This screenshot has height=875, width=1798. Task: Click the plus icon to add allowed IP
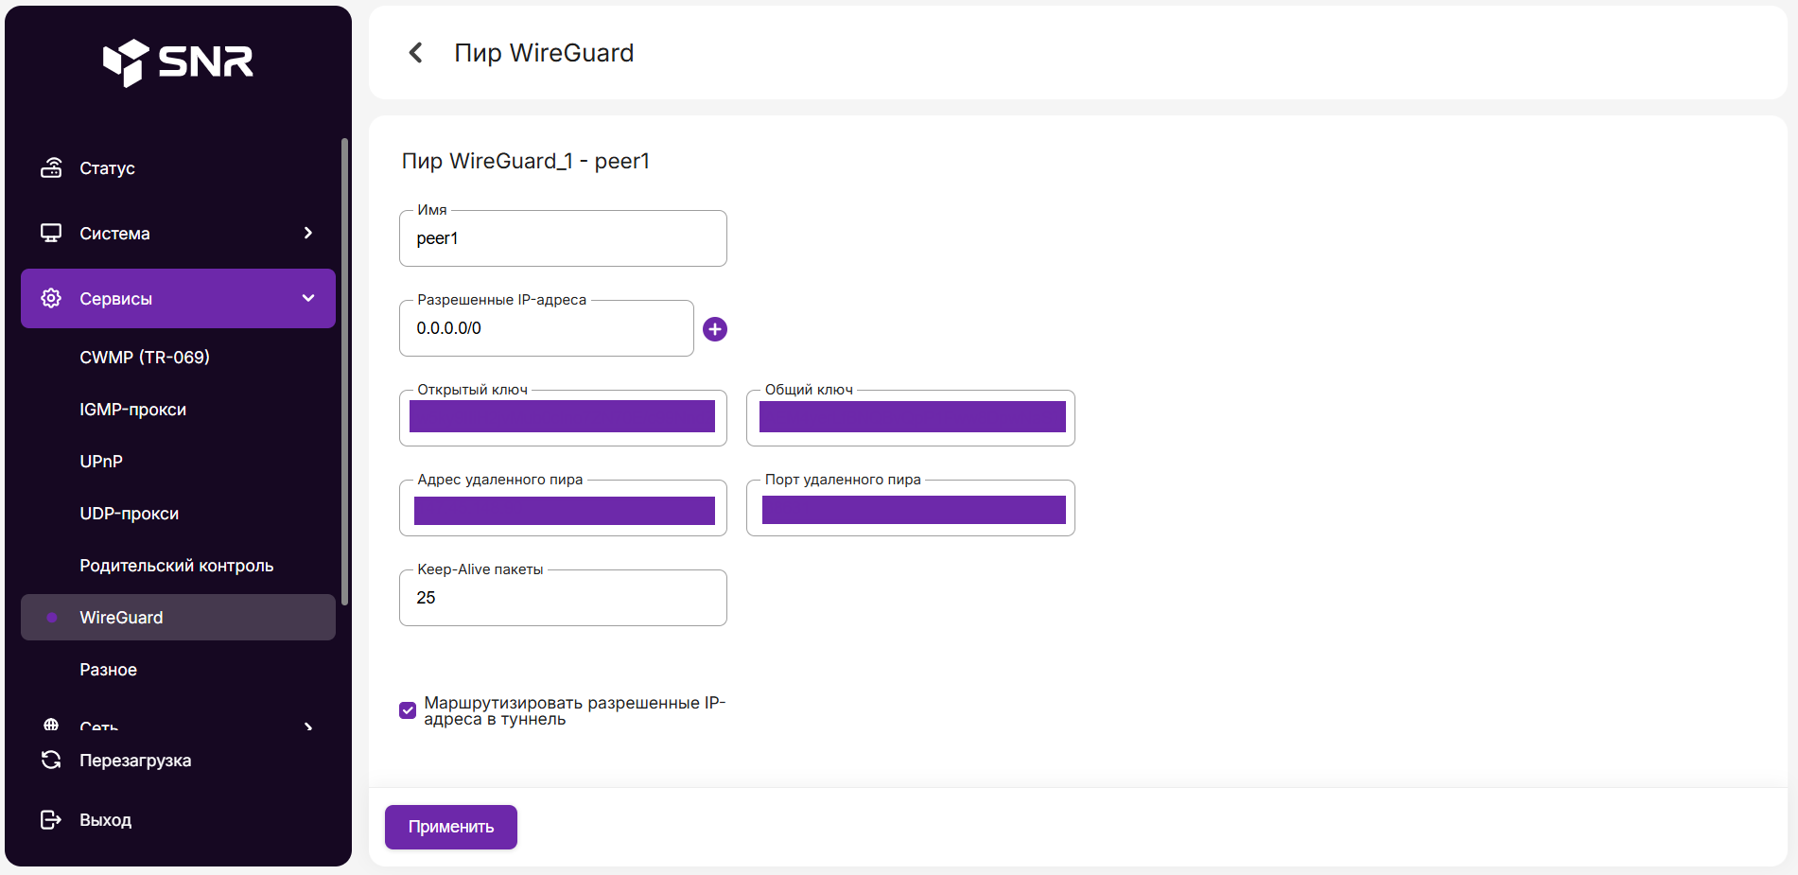(x=715, y=329)
